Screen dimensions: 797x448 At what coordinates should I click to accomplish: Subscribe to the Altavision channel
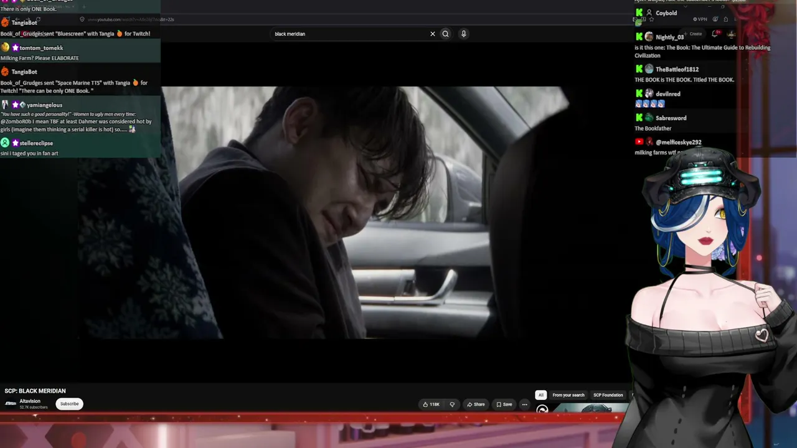[69, 404]
